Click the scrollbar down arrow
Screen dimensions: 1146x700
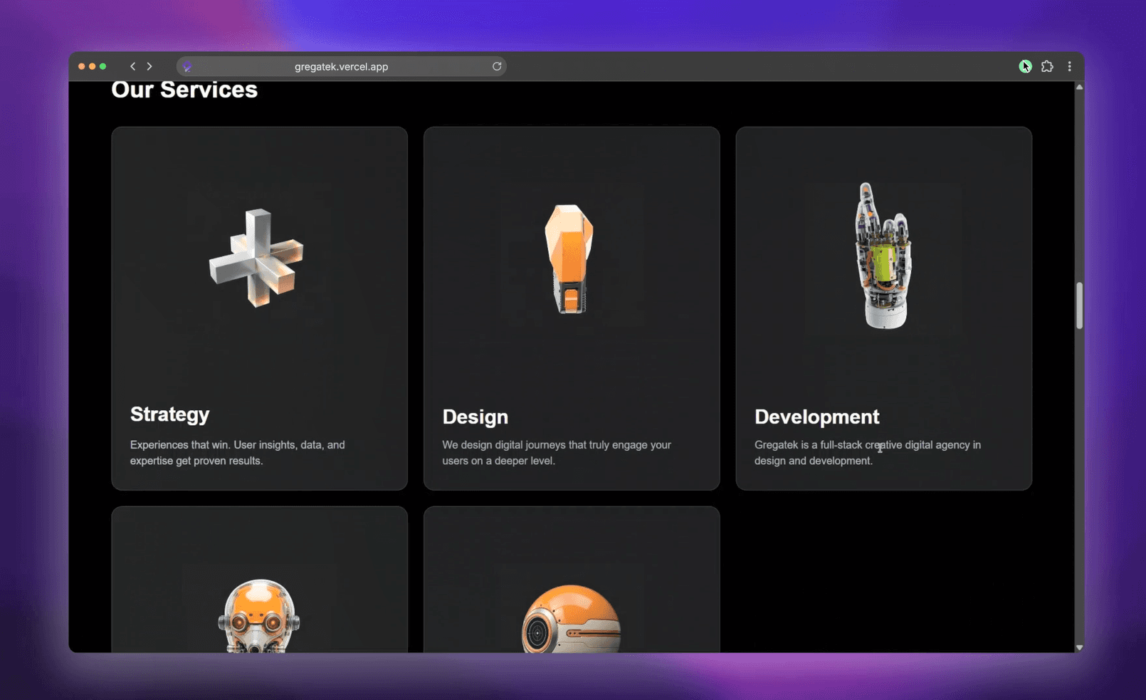[x=1079, y=647]
